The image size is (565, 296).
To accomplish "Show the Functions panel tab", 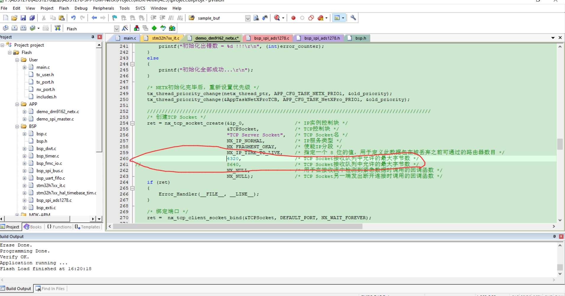I will point(59,227).
